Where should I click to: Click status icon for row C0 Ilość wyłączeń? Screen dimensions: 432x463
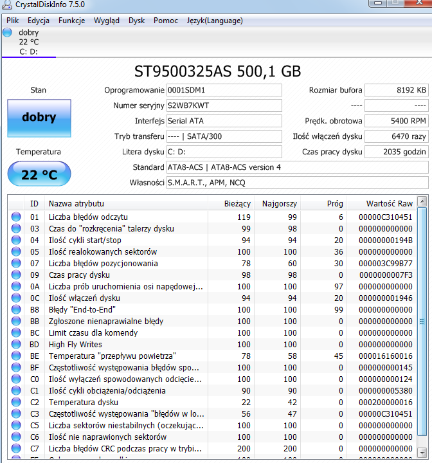[16, 379]
